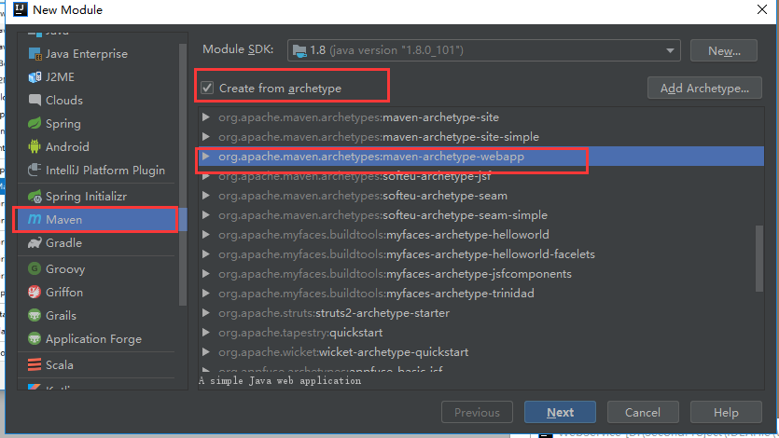Click the Griffon icon
779x438 pixels.
tap(35, 293)
